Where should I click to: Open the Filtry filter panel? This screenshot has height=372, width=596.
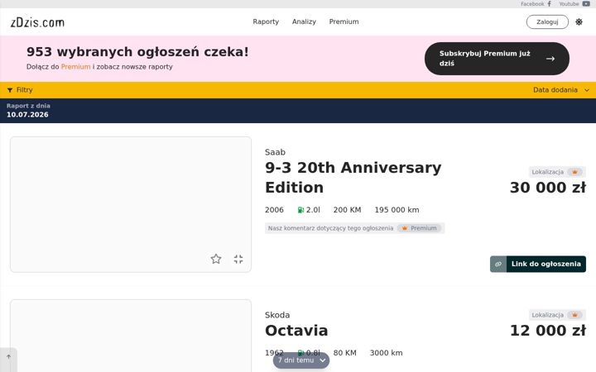pos(20,90)
